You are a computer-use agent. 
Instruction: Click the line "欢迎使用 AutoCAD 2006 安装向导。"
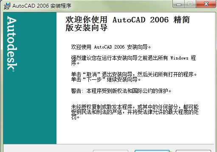click(x=111, y=47)
